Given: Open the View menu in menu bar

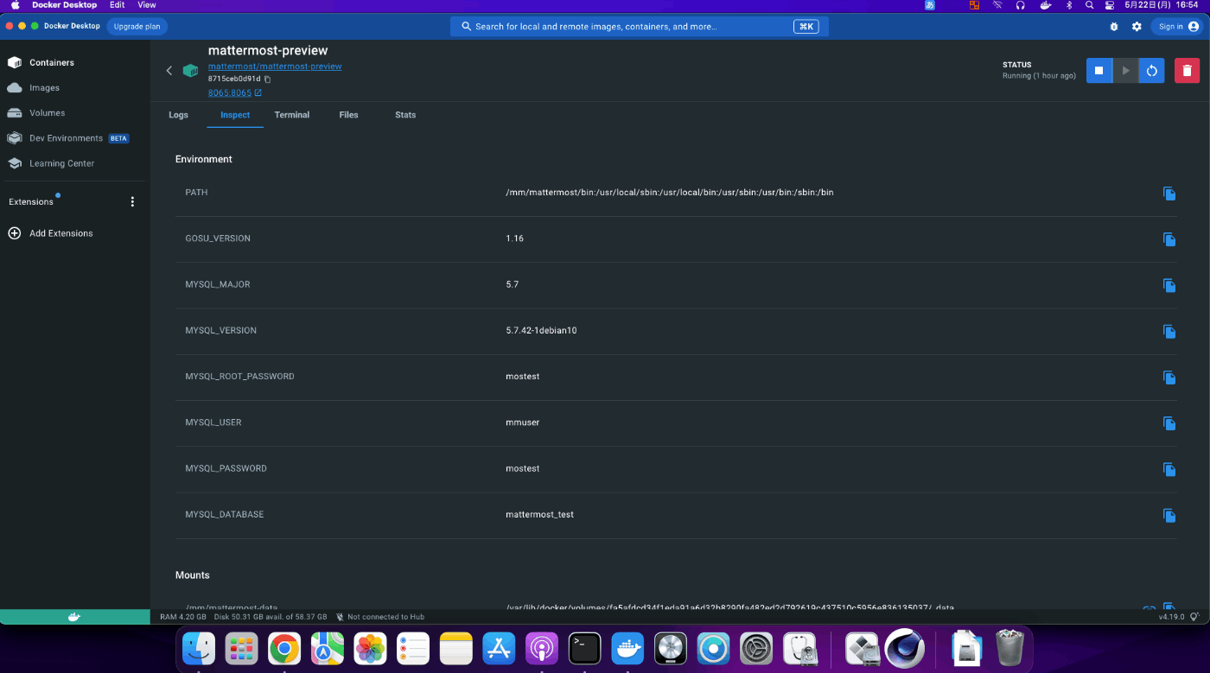Looking at the screenshot, I should tap(147, 5).
